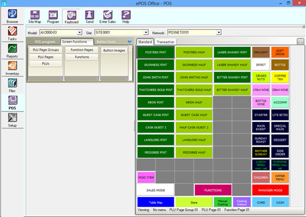Select the STARTER key
The height and width of the screenshot is (217, 306).
tap(261, 115)
